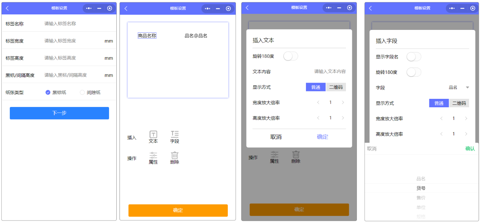Open three-dot capsule menu above 插入字段 dialog
This screenshot has height=223, width=481.
coord(452,8)
